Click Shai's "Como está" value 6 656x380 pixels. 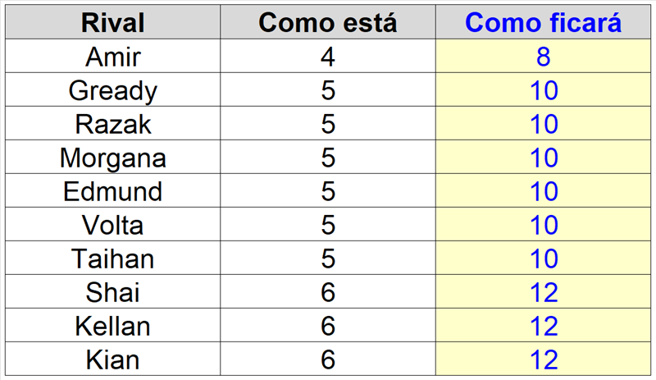[x=328, y=292]
